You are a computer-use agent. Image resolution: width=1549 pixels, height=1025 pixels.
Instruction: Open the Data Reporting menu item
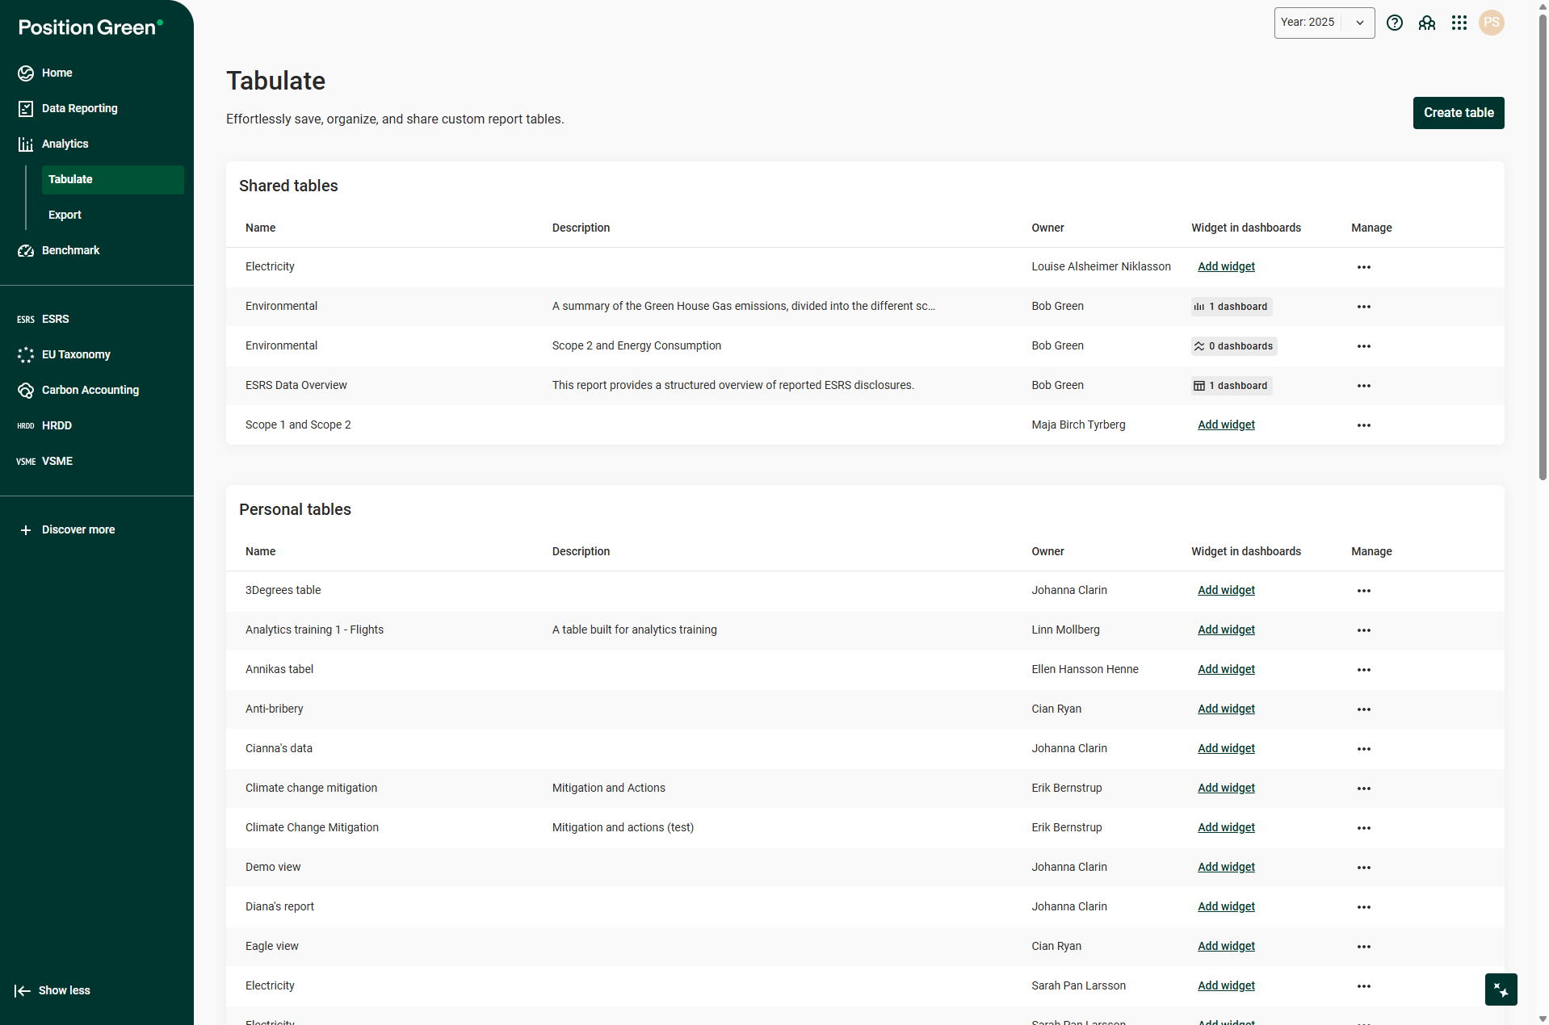pyautogui.click(x=79, y=108)
